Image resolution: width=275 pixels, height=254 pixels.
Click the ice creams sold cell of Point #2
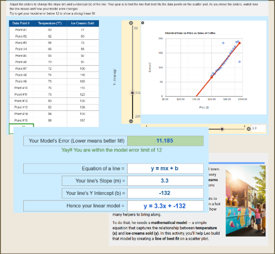point(82,36)
